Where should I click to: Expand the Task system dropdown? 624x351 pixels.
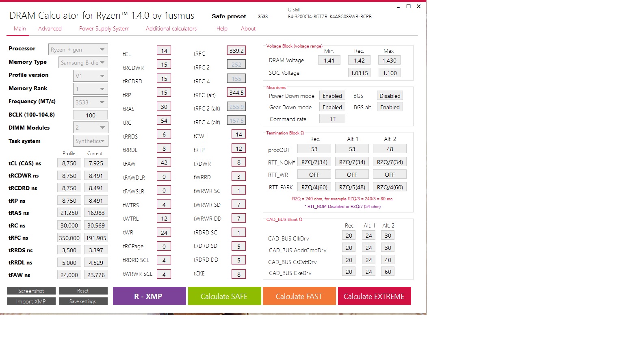(91, 141)
